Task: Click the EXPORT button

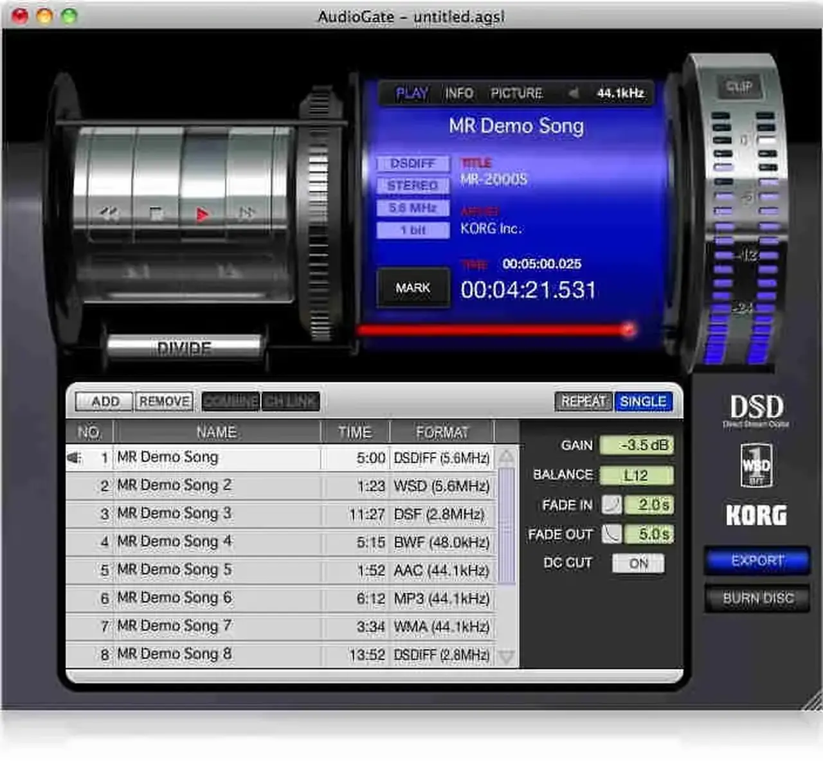Action: 757,561
